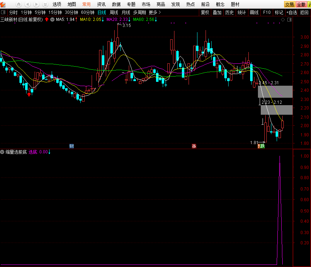Click the 三峡新材 stock title
The height and width of the screenshot is (267, 311).
point(22,19)
